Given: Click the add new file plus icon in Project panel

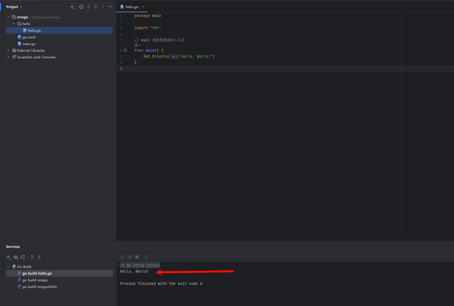Looking at the screenshot, I should 72,7.
